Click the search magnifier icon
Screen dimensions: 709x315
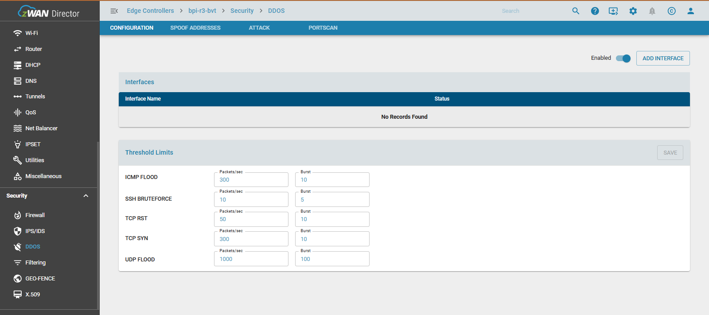coord(576,11)
